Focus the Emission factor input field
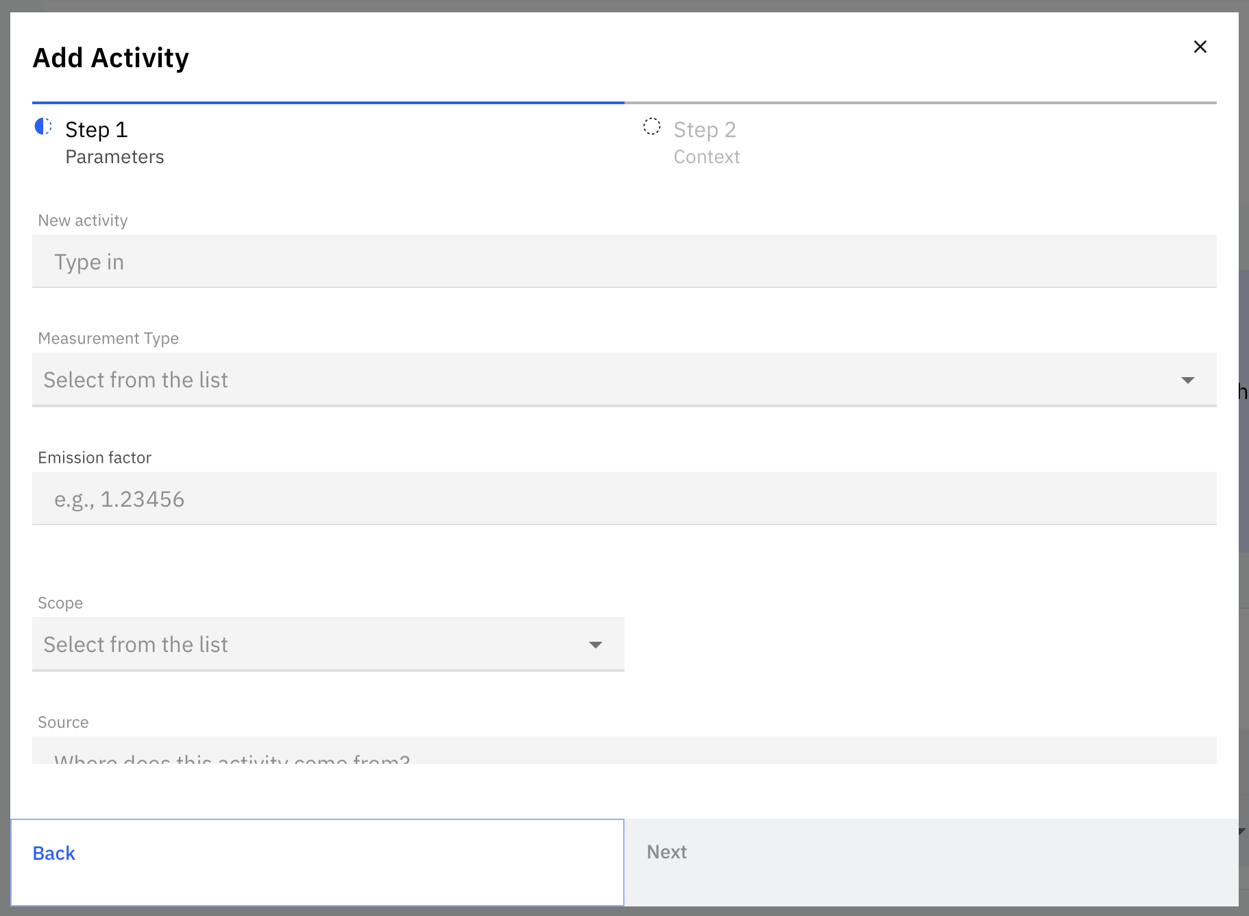The width and height of the screenshot is (1249, 916). click(624, 498)
